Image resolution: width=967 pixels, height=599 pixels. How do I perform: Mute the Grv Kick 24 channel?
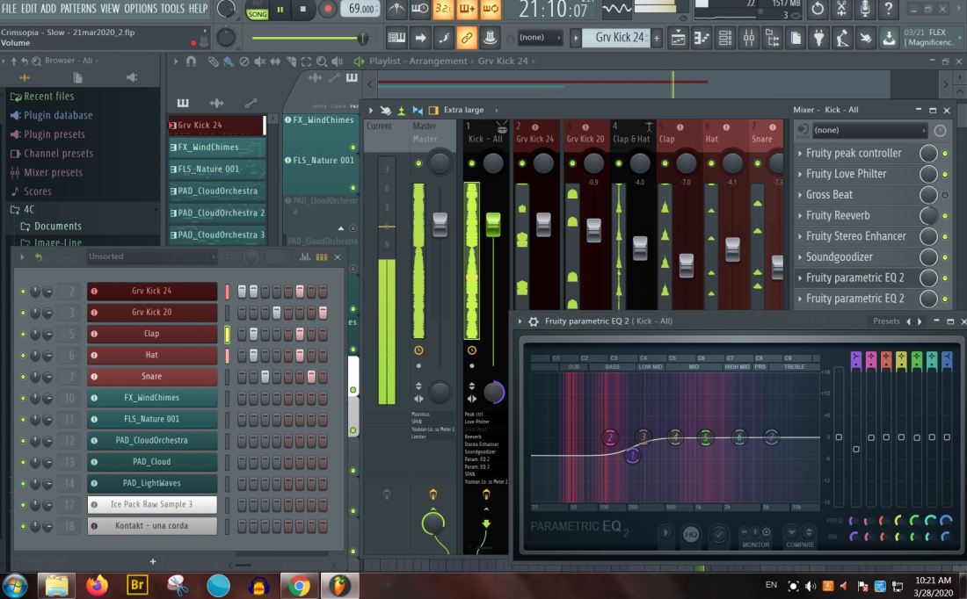pos(23,292)
